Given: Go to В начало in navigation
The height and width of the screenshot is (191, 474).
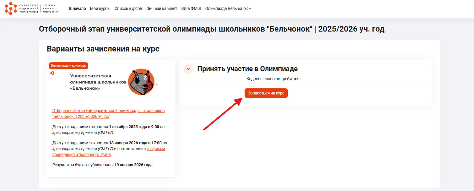Looking at the screenshot, I should click(77, 9).
